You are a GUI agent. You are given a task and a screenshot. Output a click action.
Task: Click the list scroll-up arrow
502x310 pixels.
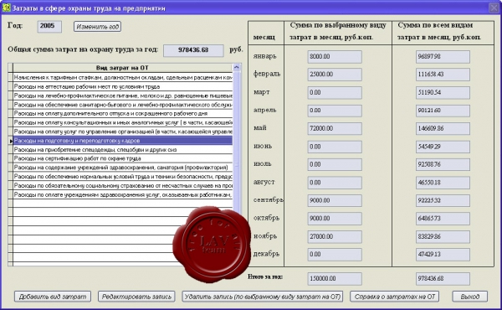tap(236, 68)
